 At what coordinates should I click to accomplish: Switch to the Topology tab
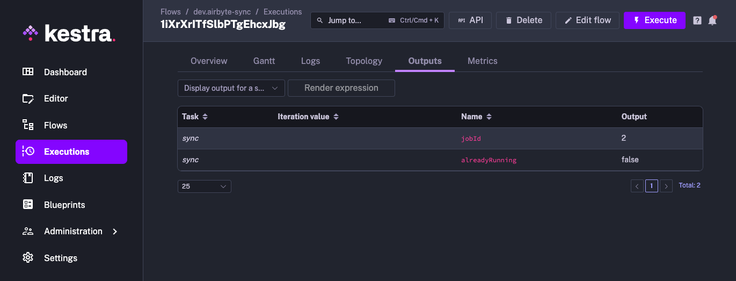pyautogui.click(x=364, y=61)
